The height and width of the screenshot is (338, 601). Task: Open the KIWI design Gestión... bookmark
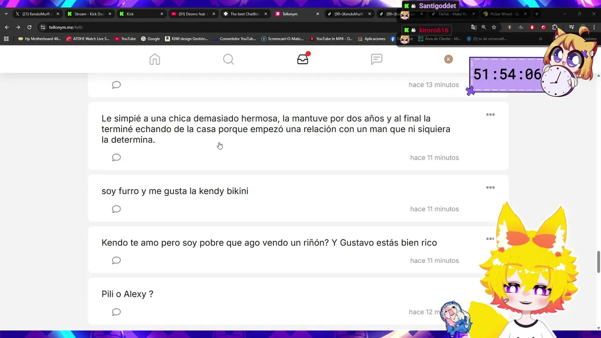click(187, 39)
